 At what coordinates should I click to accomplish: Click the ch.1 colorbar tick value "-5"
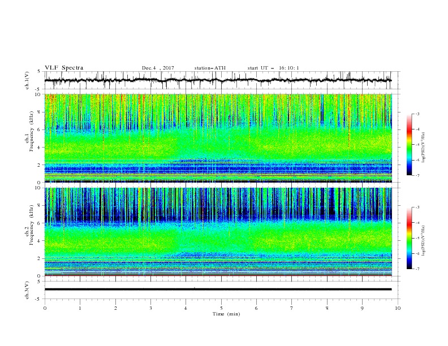click(417, 145)
